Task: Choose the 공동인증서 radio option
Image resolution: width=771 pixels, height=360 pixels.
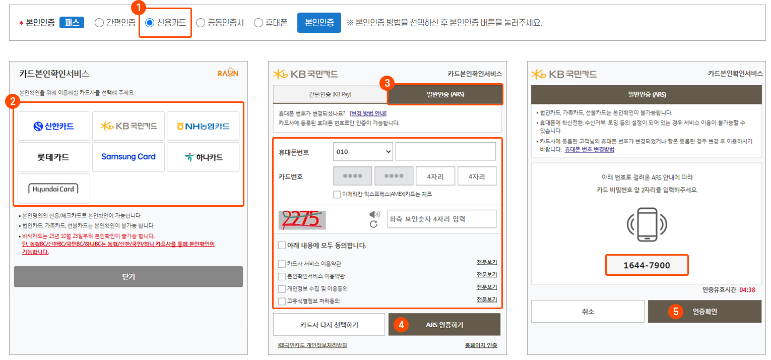Action: point(201,23)
